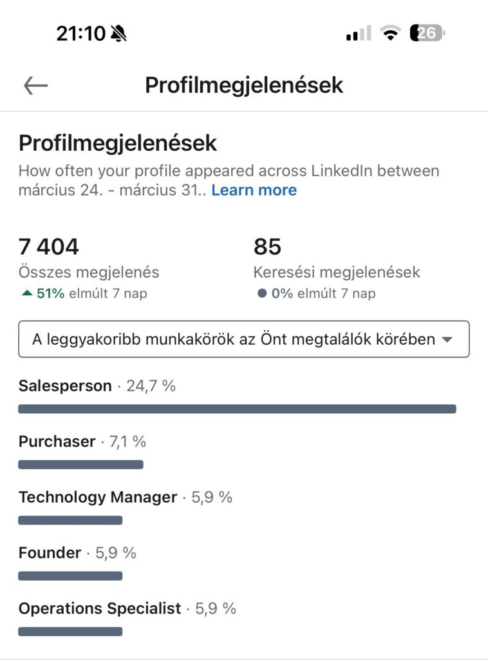
Task: Tap the battery level indicator
Action: pos(427,34)
